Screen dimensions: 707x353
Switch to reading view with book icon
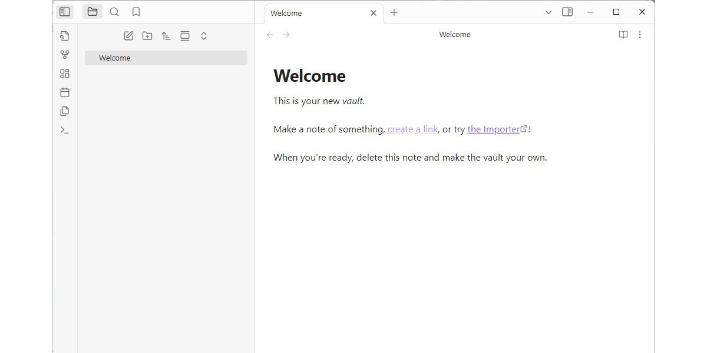click(x=623, y=35)
